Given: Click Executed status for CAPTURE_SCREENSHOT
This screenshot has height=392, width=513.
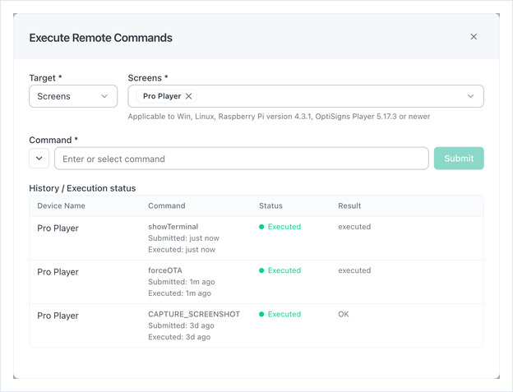Looking at the screenshot, I should pos(280,314).
